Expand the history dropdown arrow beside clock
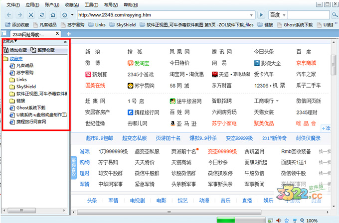This screenshot has width=339, height=223. 72,15
